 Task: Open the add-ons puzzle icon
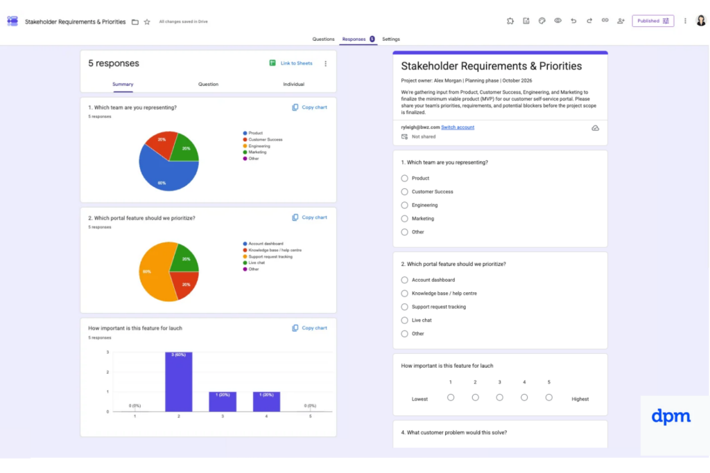(510, 21)
